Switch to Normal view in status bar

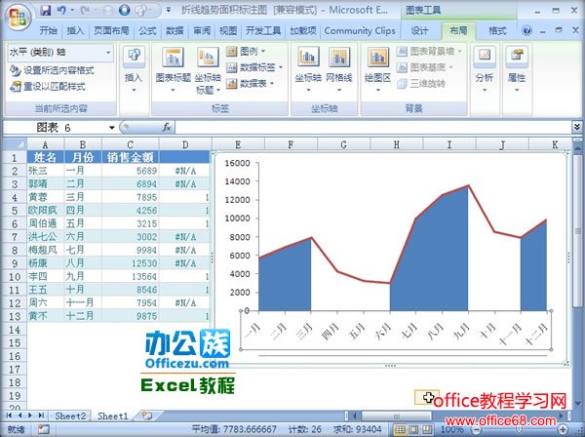coord(400,429)
